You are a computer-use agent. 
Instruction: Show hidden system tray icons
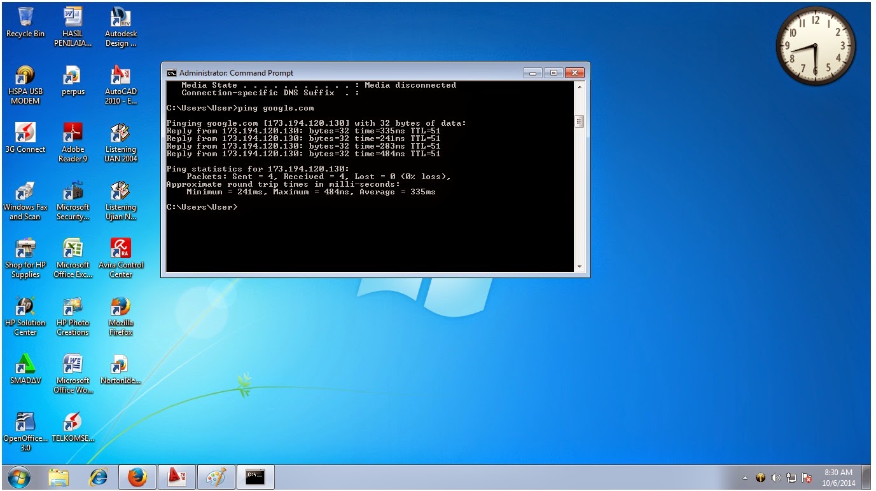pyautogui.click(x=745, y=478)
